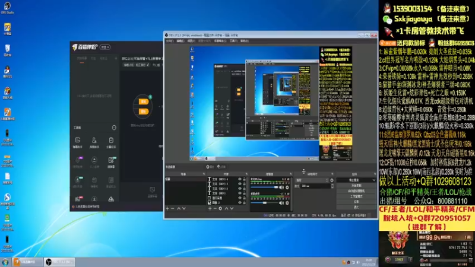475x267 pixels.
Task: Open the Filters button above the OBS docks
Action: (x=221, y=167)
